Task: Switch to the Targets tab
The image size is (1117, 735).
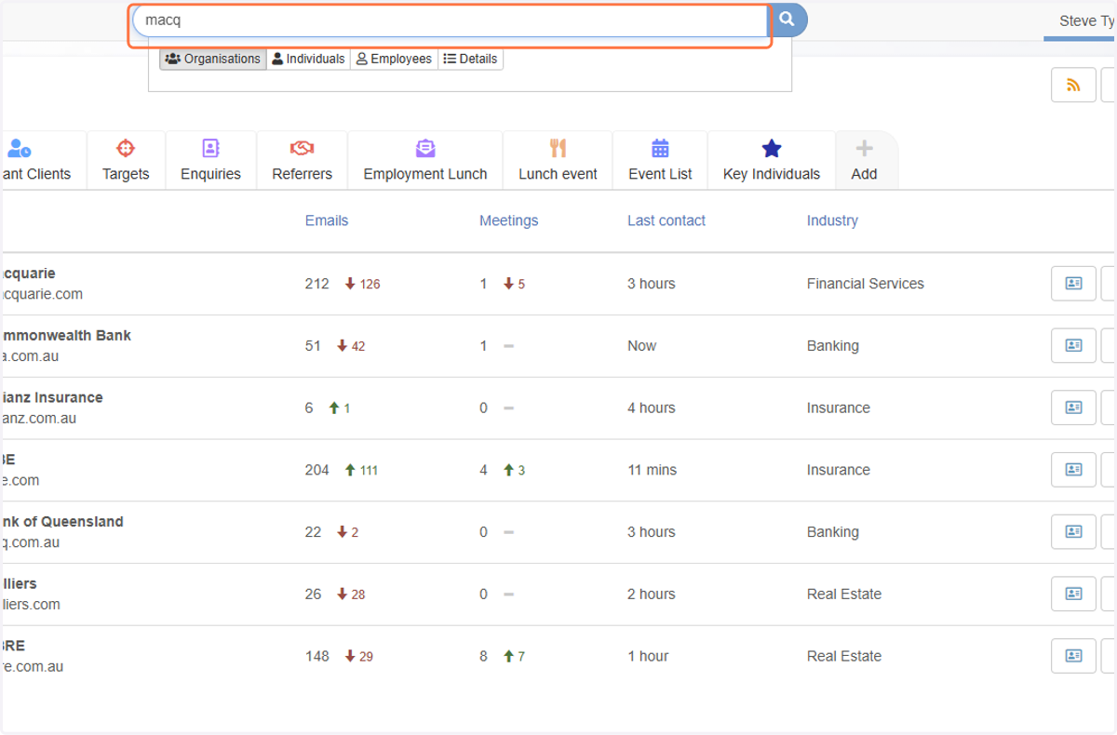Action: coord(126,161)
